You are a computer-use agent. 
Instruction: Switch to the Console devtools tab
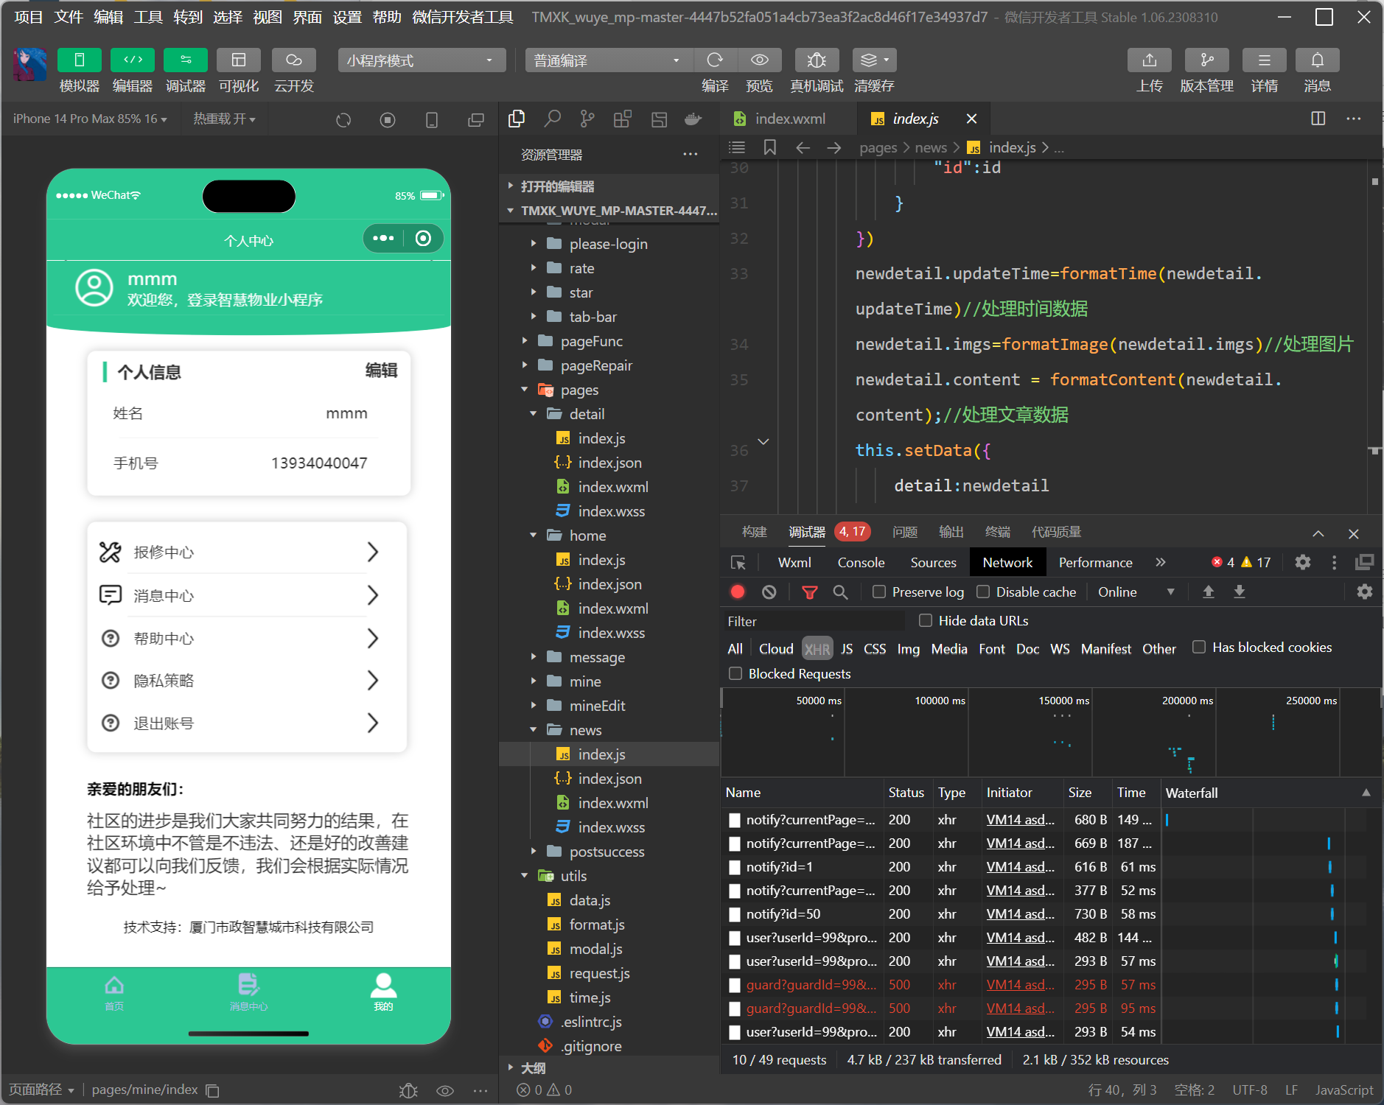coord(861,562)
